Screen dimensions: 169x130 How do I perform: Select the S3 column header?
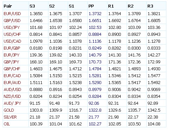[x=32, y=6]
